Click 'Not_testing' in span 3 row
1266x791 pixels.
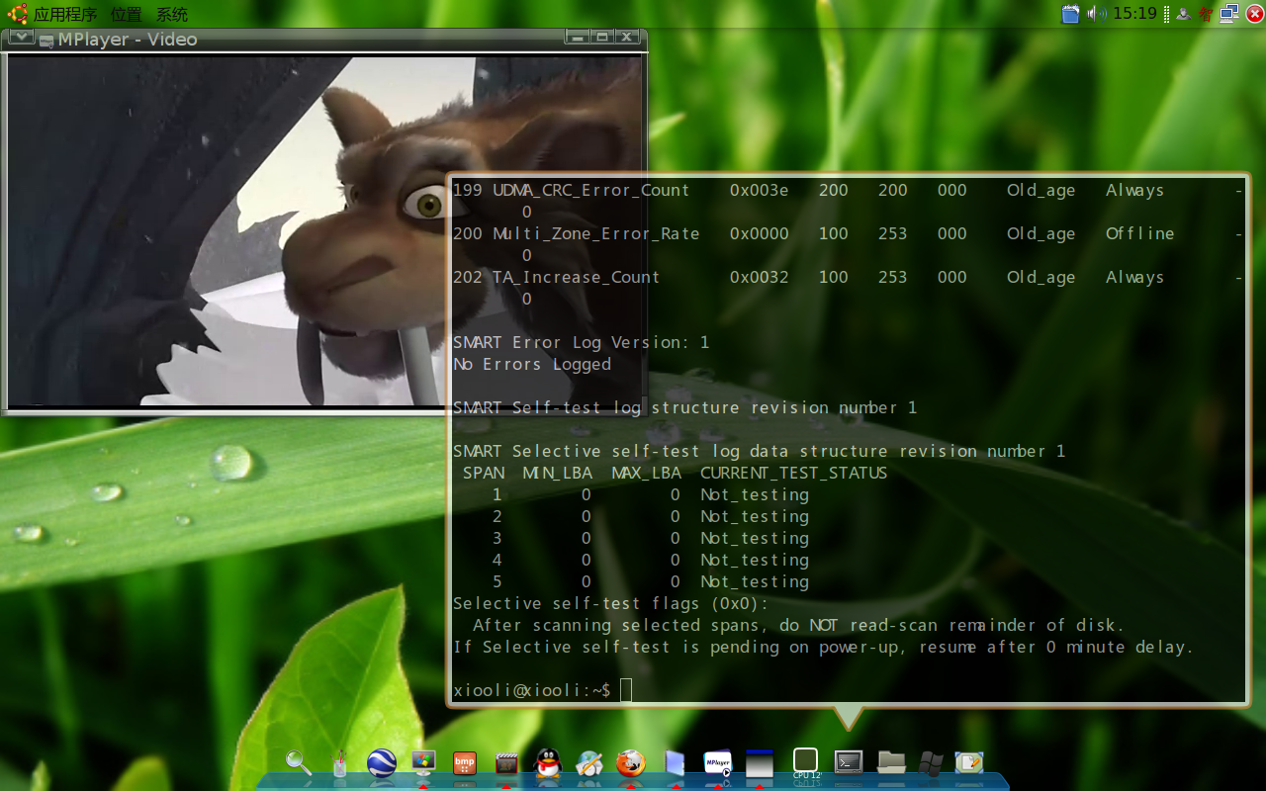(x=755, y=538)
